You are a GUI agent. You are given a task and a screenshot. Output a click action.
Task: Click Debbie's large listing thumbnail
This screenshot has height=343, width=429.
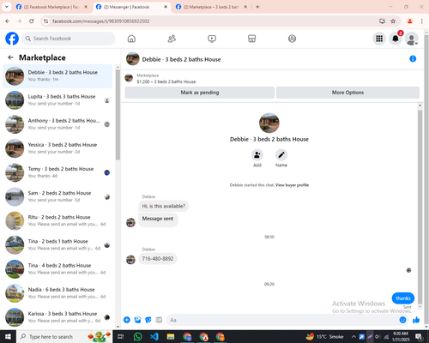click(x=269, y=123)
